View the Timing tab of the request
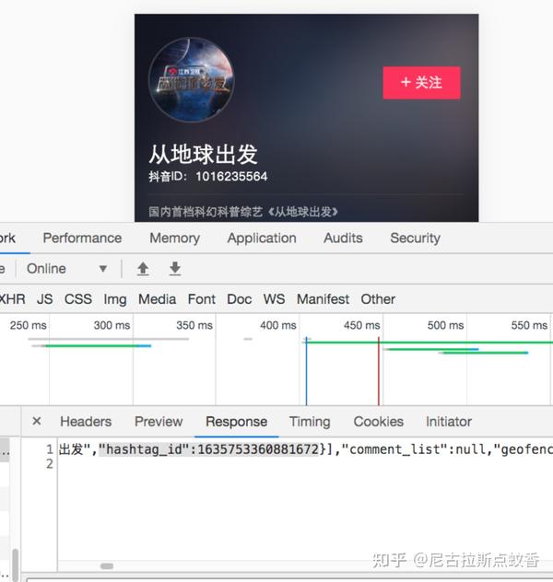 310,421
